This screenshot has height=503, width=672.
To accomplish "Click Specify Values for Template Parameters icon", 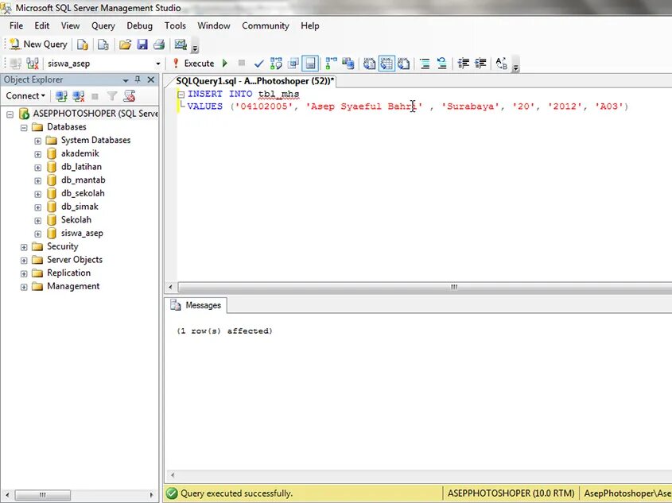I will click(502, 64).
